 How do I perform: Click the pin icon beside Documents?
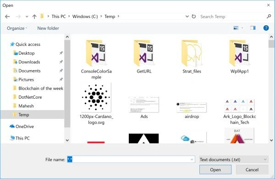pyautogui.click(x=61, y=70)
